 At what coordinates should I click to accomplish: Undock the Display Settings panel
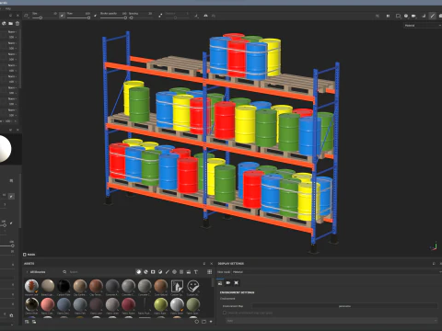pyautogui.click(x=434, y=264)
